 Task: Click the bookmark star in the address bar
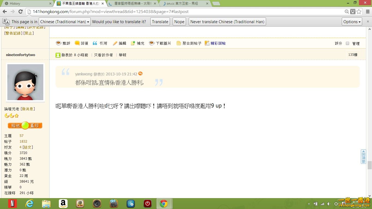[359, 12]
